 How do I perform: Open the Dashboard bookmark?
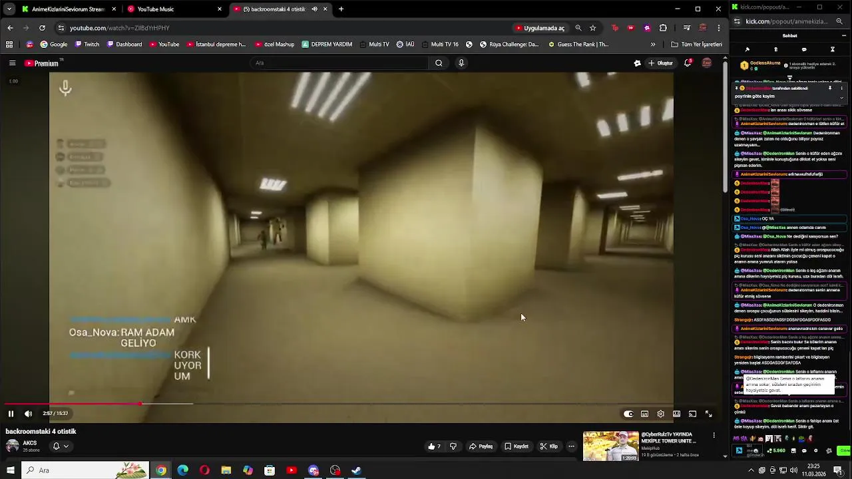click(124, 45)
